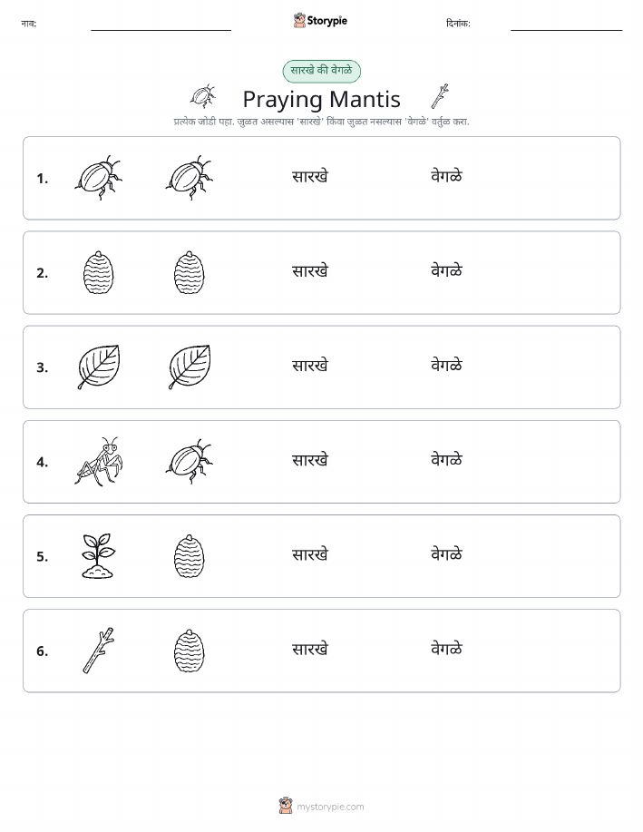Select 'वेगळे' for row 4
Image resolution: width=643 pixels, height=832 pixels.
point(446,460)
